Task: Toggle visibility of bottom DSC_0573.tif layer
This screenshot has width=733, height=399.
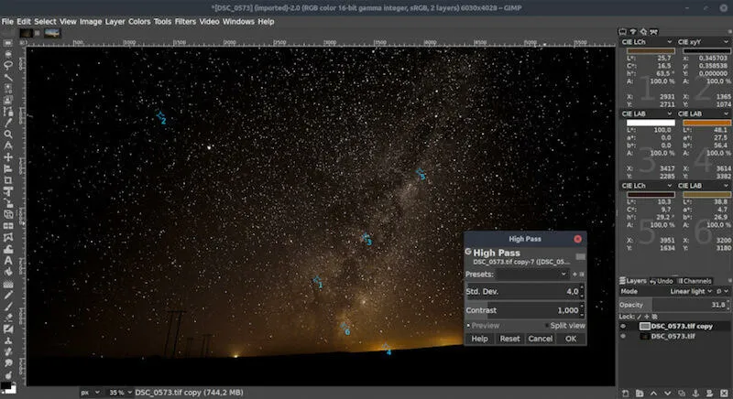Action: 624,337
